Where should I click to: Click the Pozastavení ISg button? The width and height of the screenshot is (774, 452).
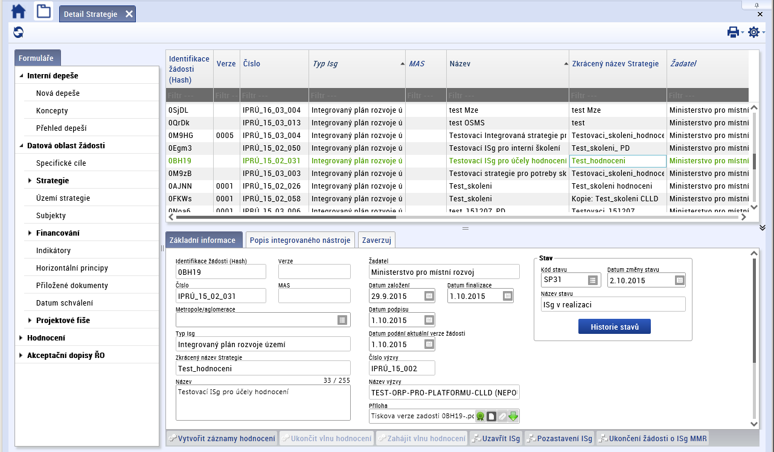click(559, 438)
